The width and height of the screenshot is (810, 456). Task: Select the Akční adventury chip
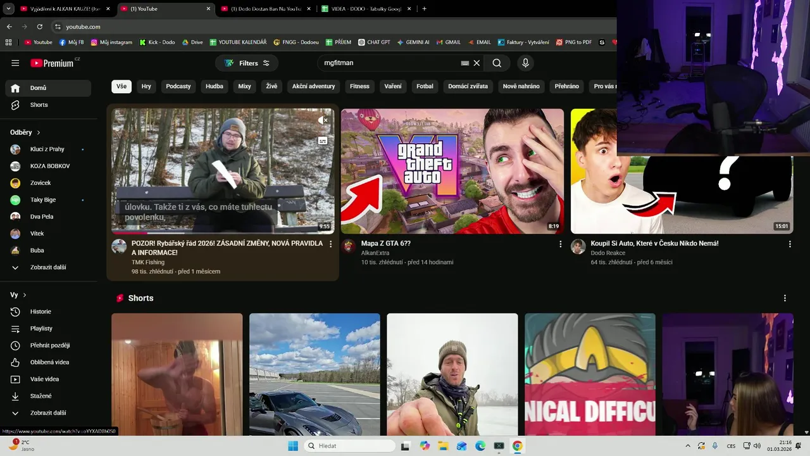click(x=313, y=86)
